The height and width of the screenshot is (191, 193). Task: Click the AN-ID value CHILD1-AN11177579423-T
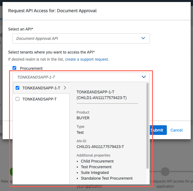pos(100,147)
